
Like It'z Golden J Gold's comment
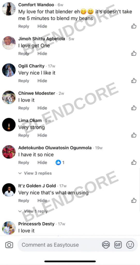click(x=134, y=201)
